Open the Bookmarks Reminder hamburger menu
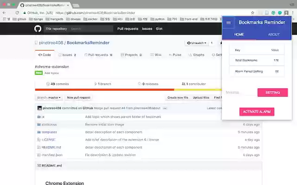Viewport: 297px width, 185px height. tap(228, 23)
